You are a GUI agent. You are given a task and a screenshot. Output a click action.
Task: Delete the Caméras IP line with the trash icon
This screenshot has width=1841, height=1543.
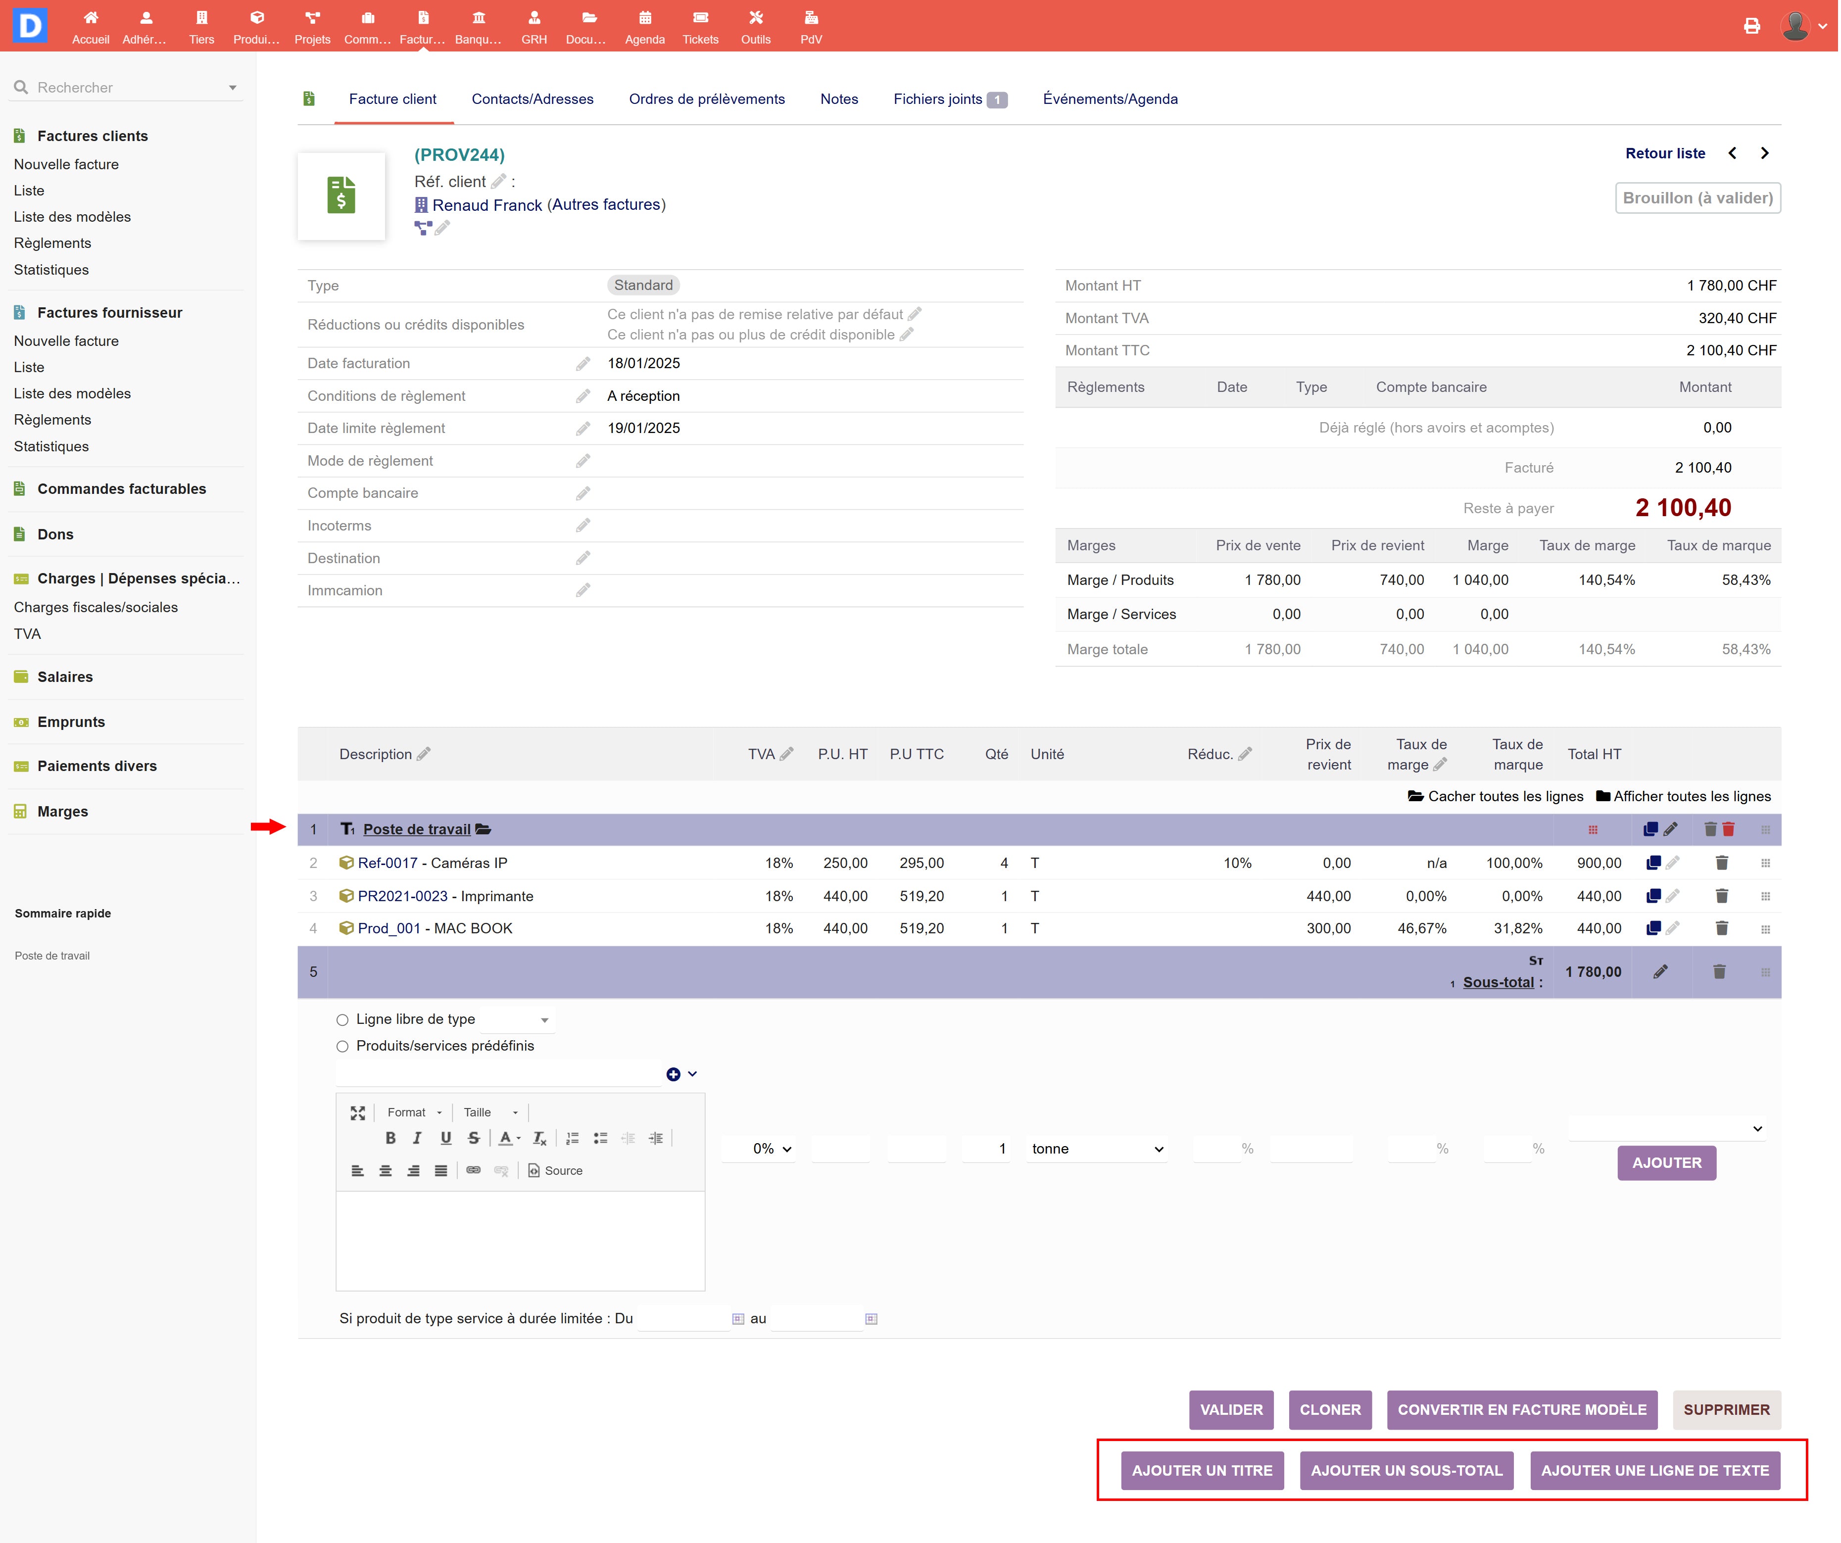(x=1721, y=864)
